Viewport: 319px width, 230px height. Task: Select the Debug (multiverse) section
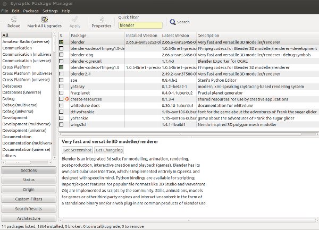pyautogui.click(x=27, y=105)
